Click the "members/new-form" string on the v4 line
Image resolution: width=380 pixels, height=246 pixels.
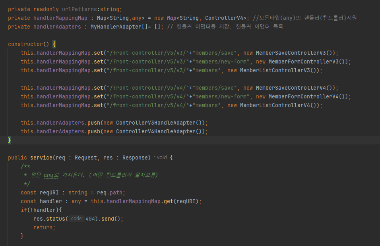tap(221, 96)
